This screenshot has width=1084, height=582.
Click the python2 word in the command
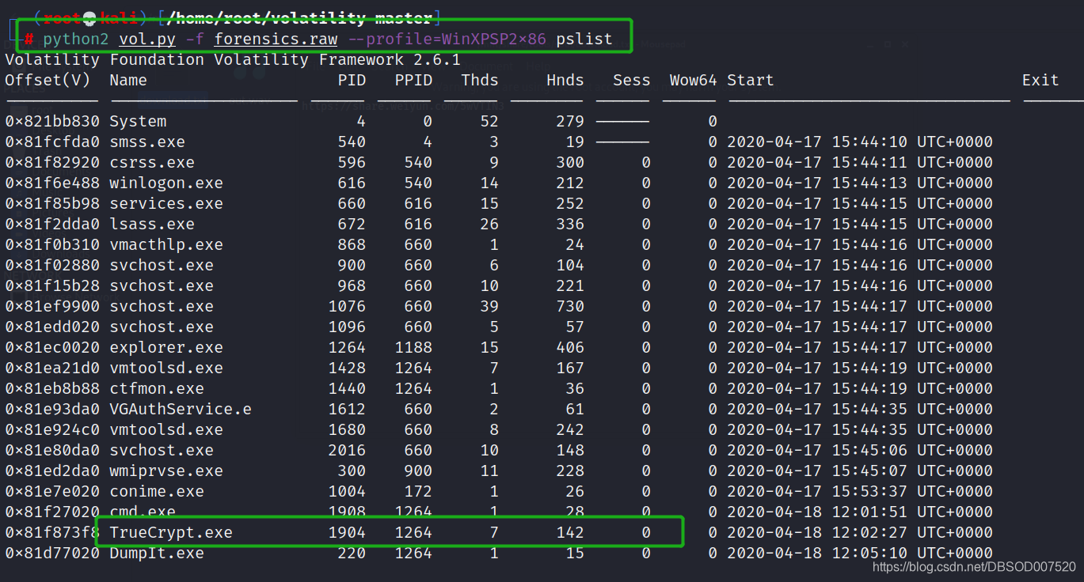click(75, 39)
